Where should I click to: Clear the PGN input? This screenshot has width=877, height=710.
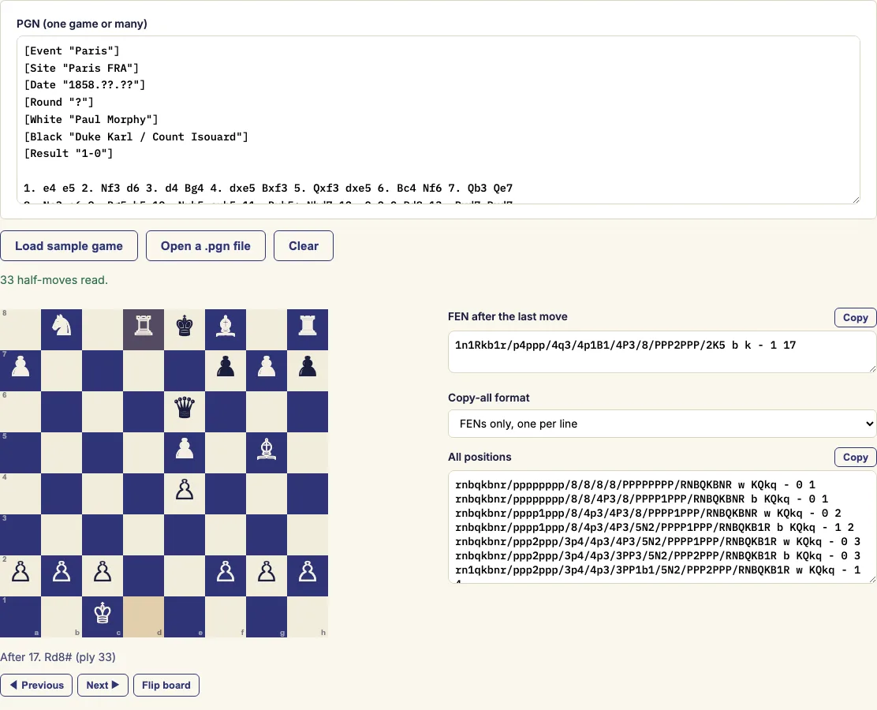(x=303, y=245)
